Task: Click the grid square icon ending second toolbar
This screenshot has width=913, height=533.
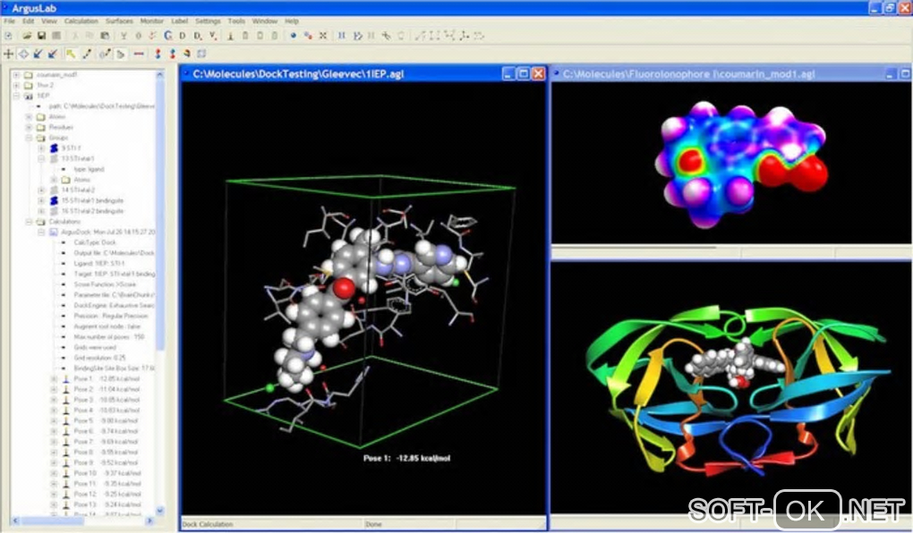Action: coord(201,54)
